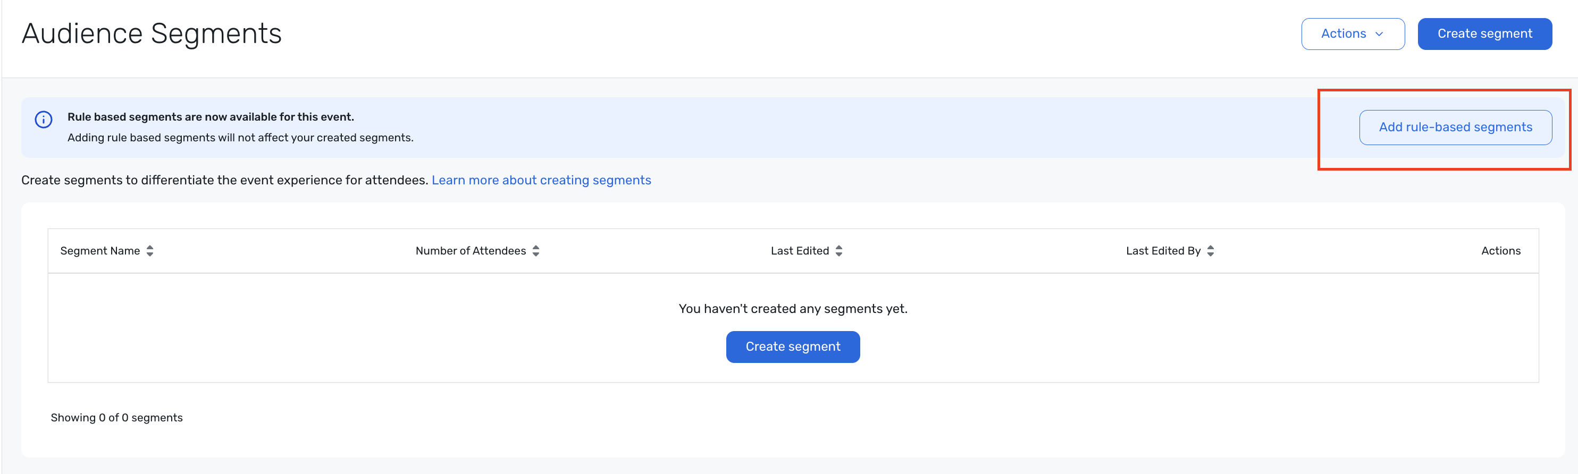
Task: Click 'You haven't created any segments yet.' message
Action: coord(793,309)
